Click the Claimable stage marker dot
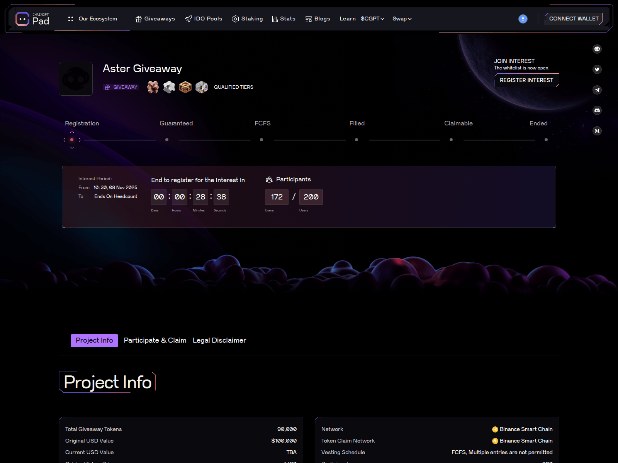Image resolution: width=618 pixels, height=463 pixels. [x=451, y=140]
